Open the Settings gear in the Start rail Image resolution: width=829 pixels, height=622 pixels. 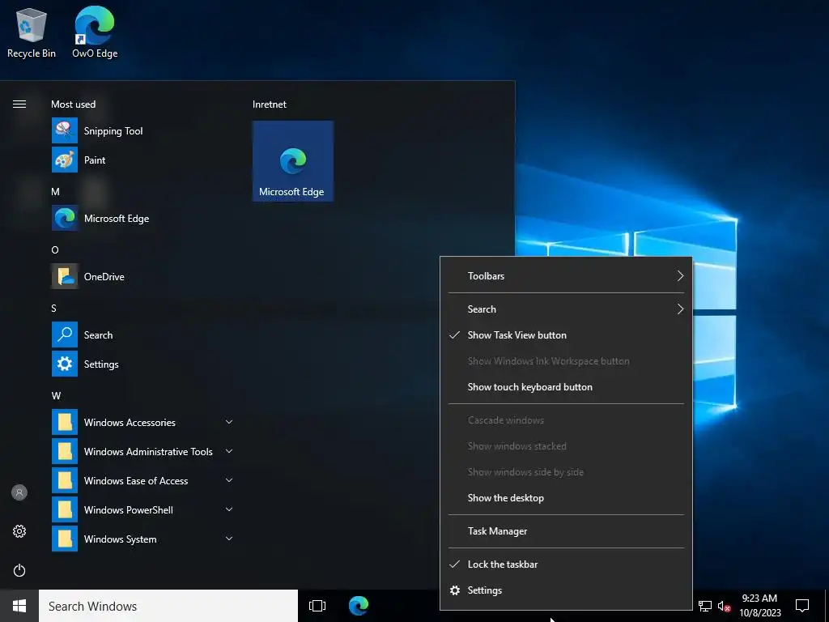click(x=19, y=531)
